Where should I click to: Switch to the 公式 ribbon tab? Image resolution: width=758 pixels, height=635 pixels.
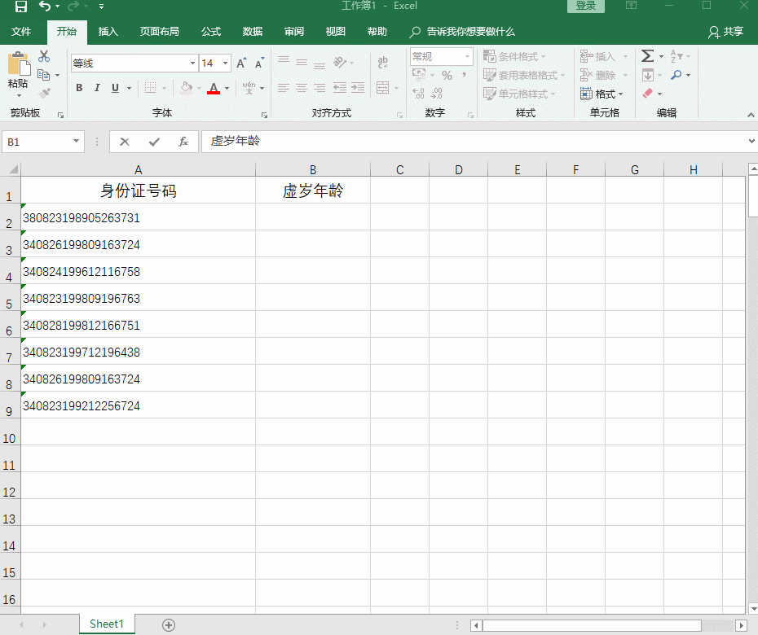[211, 32]
